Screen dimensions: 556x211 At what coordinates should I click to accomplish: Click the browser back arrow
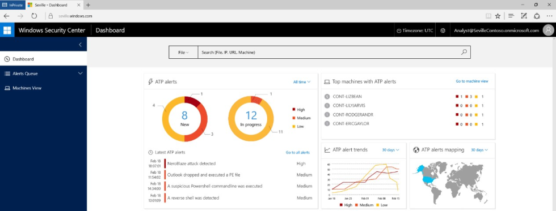click(7, 16)
